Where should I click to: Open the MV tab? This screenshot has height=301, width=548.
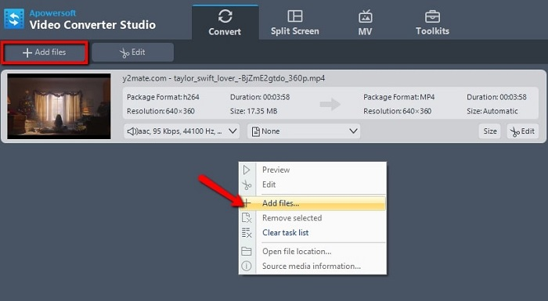366,22
